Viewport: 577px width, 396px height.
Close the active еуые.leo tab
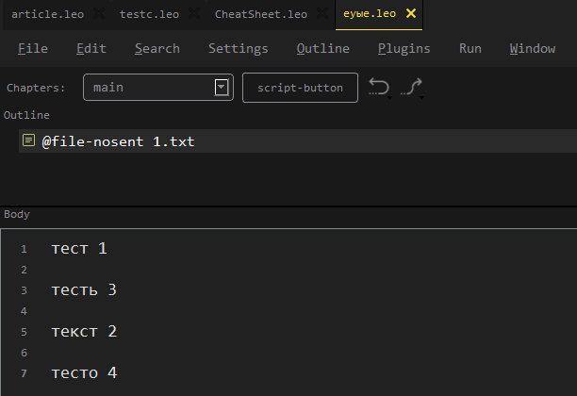(410, 14)
